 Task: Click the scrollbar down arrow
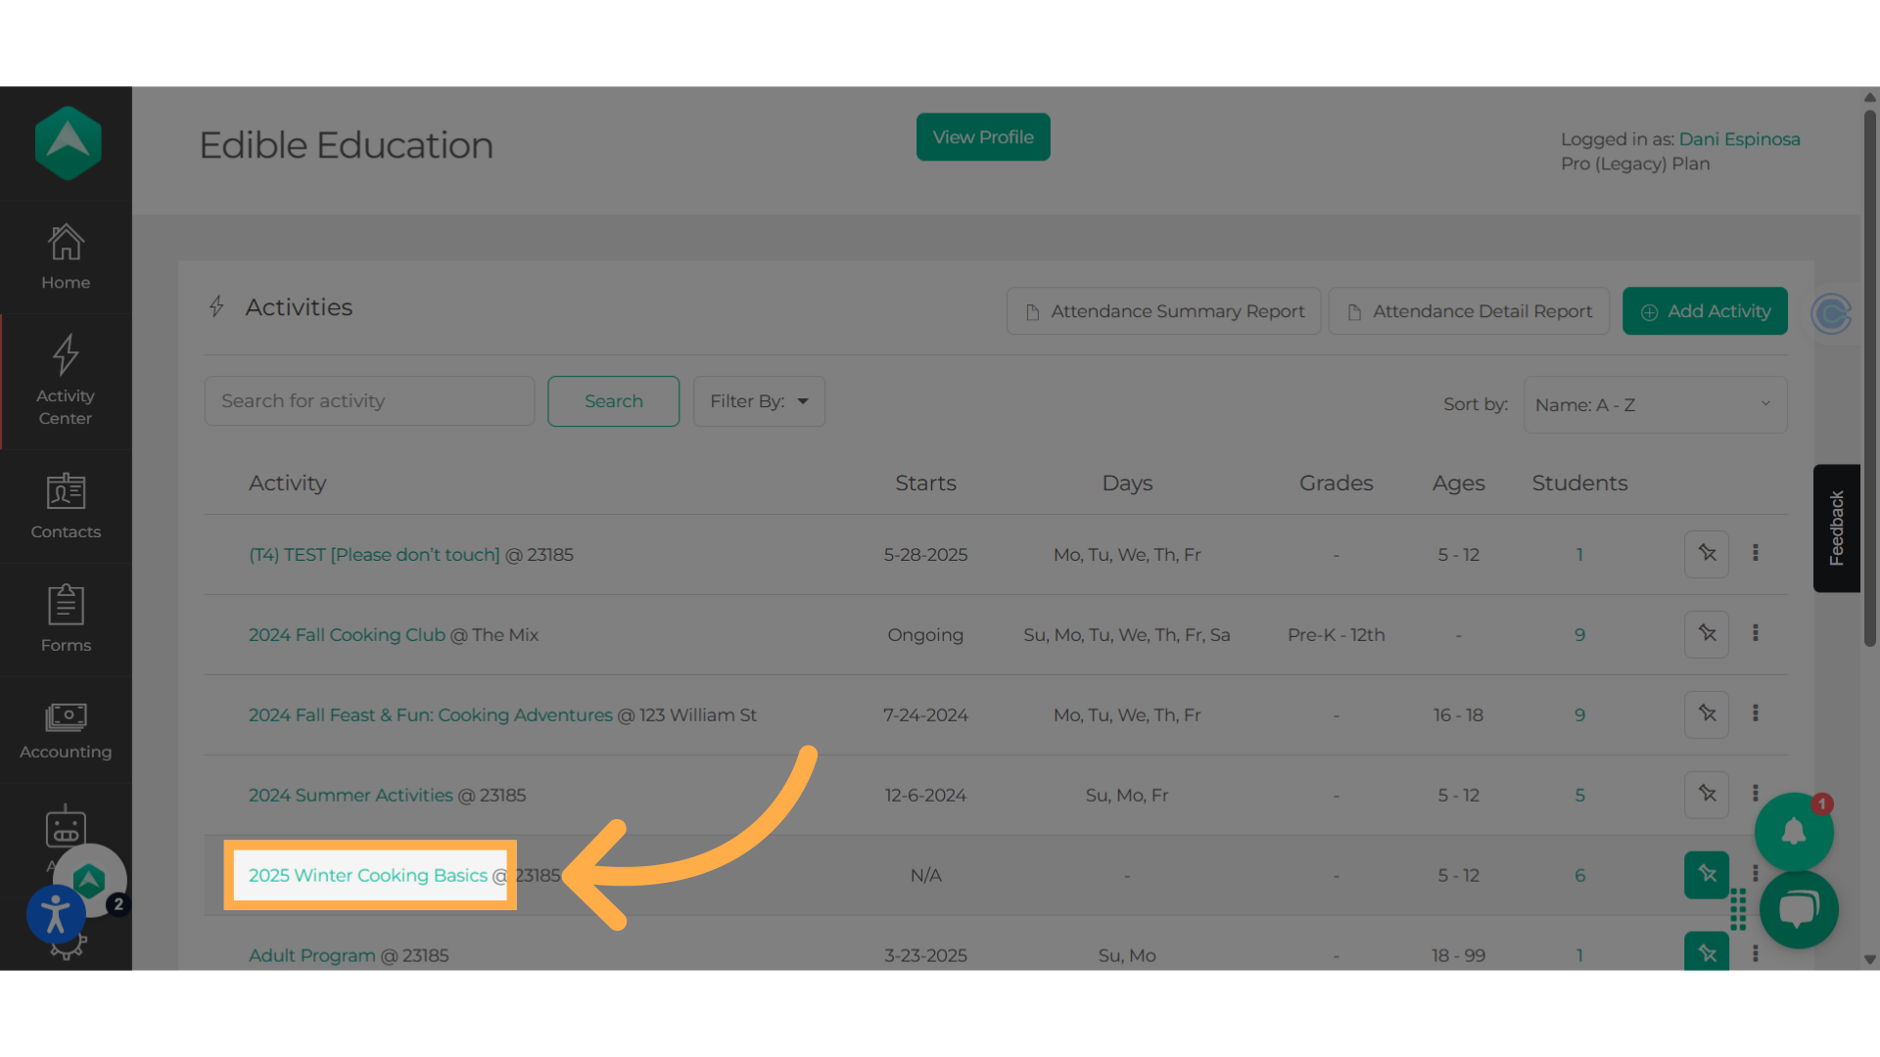pyautogui.click(x=1869, y=960)
